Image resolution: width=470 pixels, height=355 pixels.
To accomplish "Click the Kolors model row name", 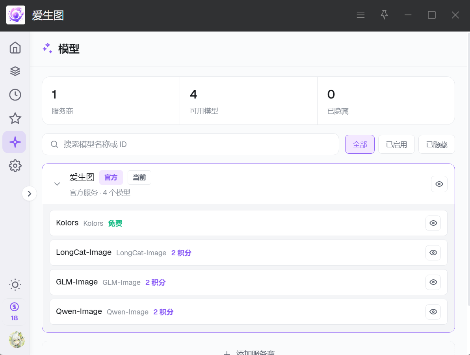I will pyautogui.click(x=67, y=223).
